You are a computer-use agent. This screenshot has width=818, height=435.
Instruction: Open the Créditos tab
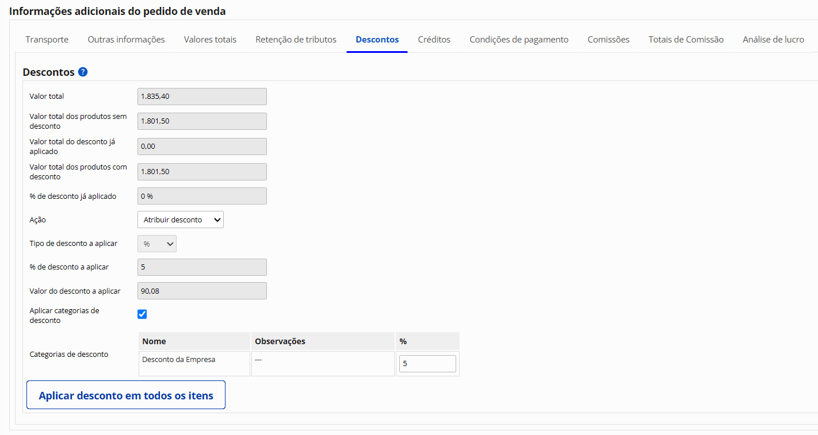[434, 40]
